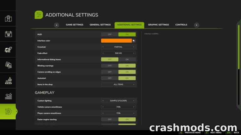Click Items in the shop right arrow
The height and width of the screenshot is (135, 241).
coord(134,84)
